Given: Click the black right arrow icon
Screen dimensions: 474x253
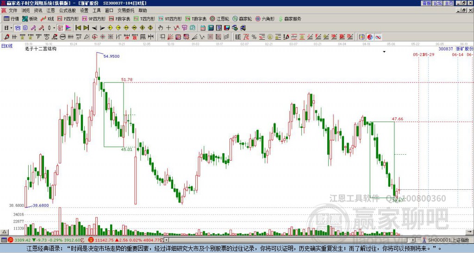Looking at the screenshot, I should tap(102, 28).
